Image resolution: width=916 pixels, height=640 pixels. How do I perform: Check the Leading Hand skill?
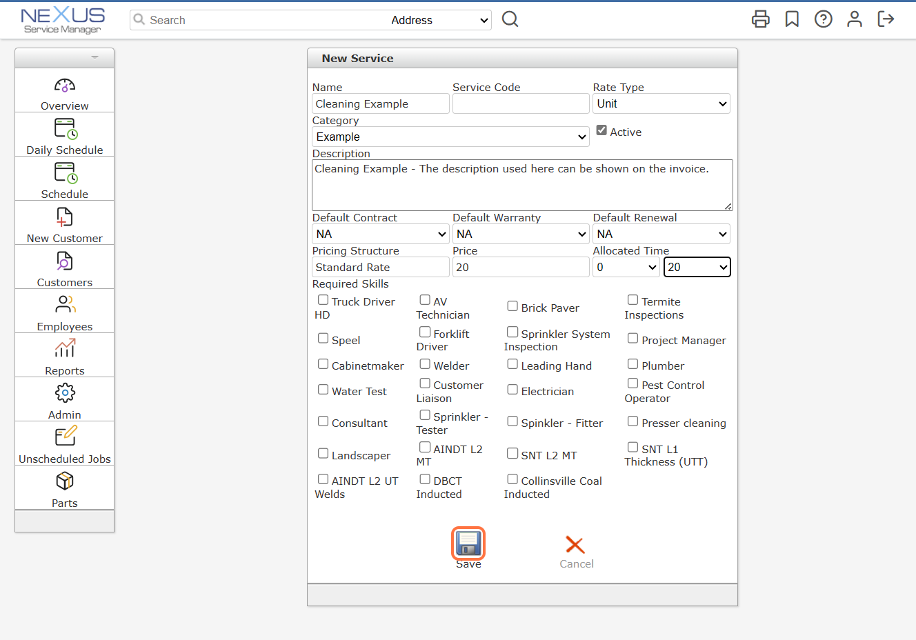[512, 364]
